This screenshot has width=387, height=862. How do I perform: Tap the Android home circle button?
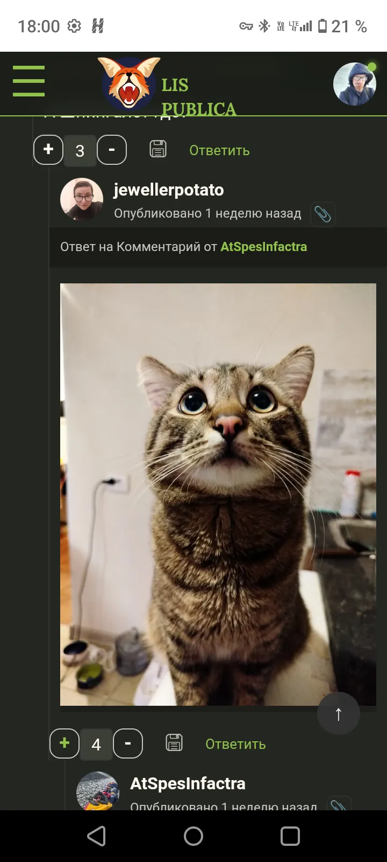(x=193, y=836)
